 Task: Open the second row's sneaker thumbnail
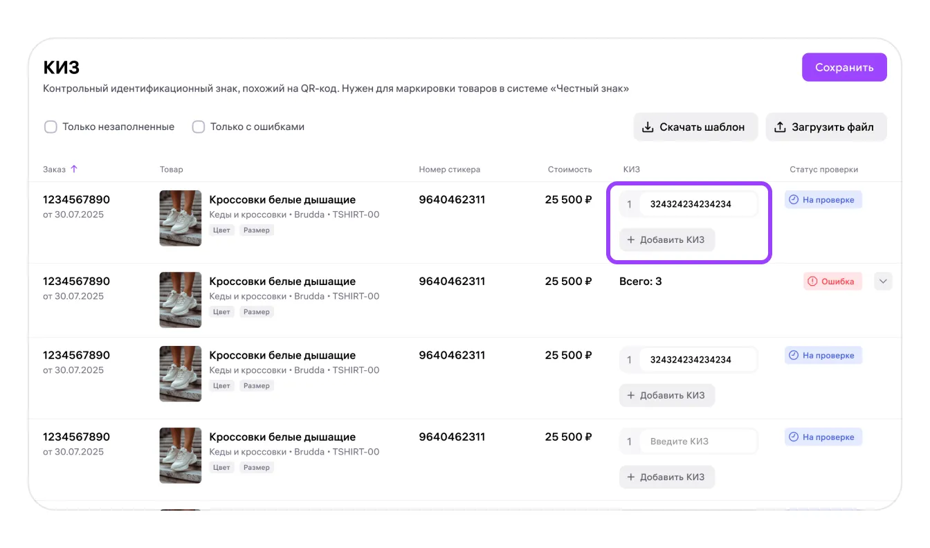coord(181,300)
